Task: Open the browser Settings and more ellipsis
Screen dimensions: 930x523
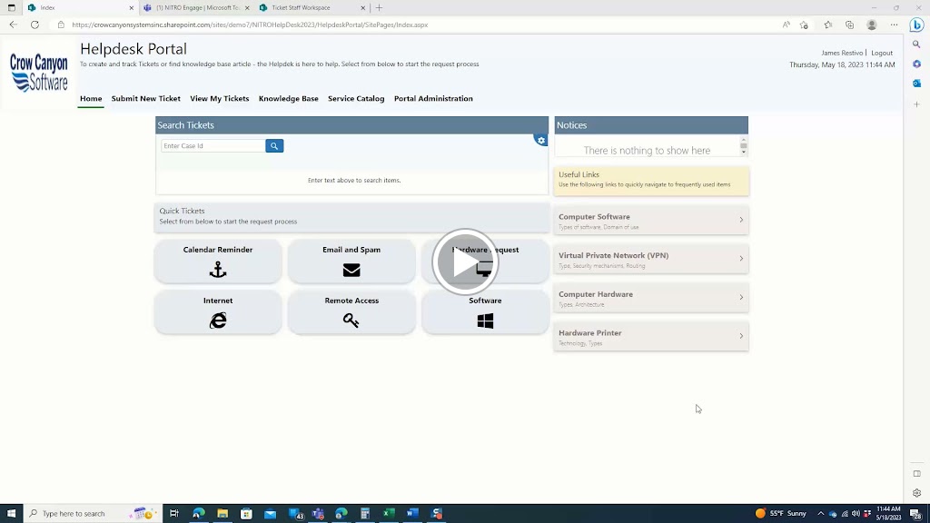Action: [894, 25]
